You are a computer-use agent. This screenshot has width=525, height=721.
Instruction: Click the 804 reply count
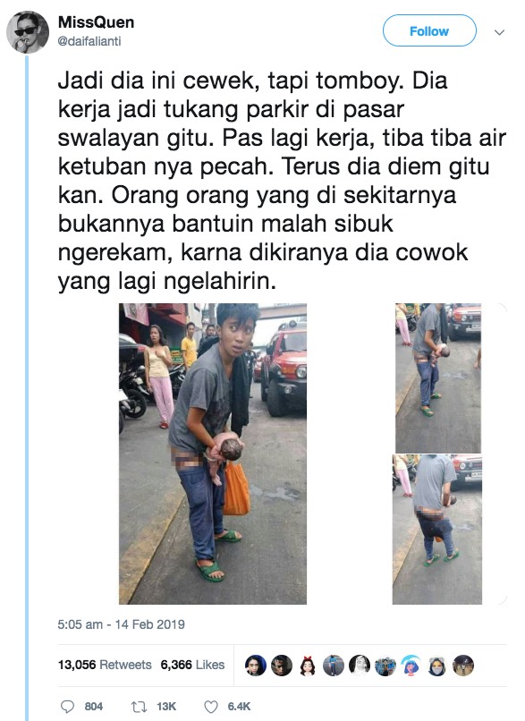click(94, 707)
